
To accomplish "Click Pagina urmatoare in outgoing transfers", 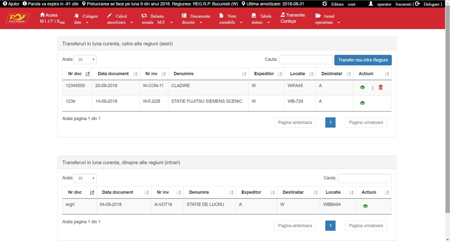I will coord(366,122).
